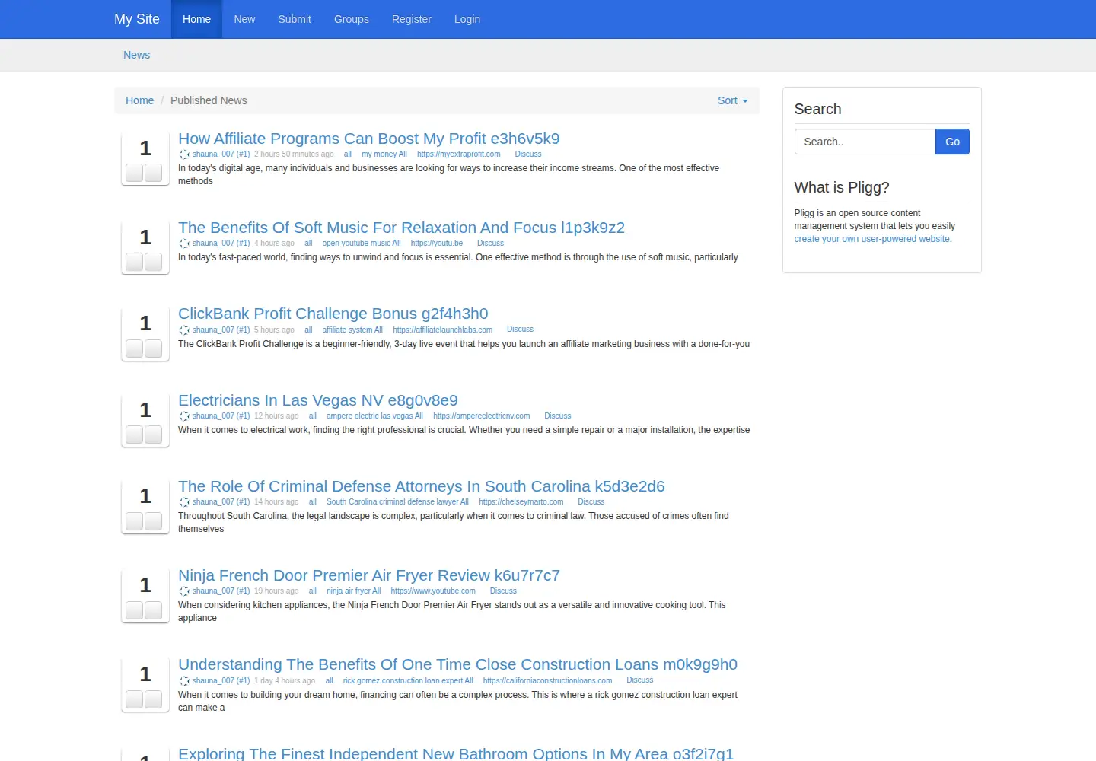Screen dimensions: 1096x761
Task: Select the News category link
Action: pyautogui.click(x=137, y=55)
